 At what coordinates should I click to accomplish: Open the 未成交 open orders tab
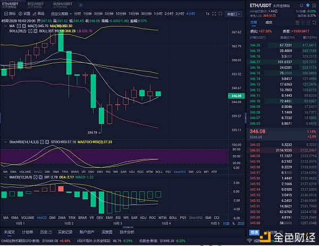point(9,232)
